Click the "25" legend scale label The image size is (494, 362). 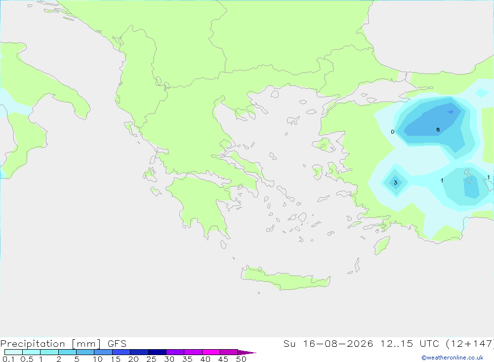152,359
